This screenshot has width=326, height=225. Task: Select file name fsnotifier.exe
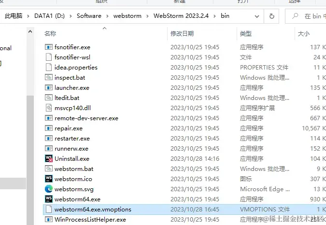[72, 47]
